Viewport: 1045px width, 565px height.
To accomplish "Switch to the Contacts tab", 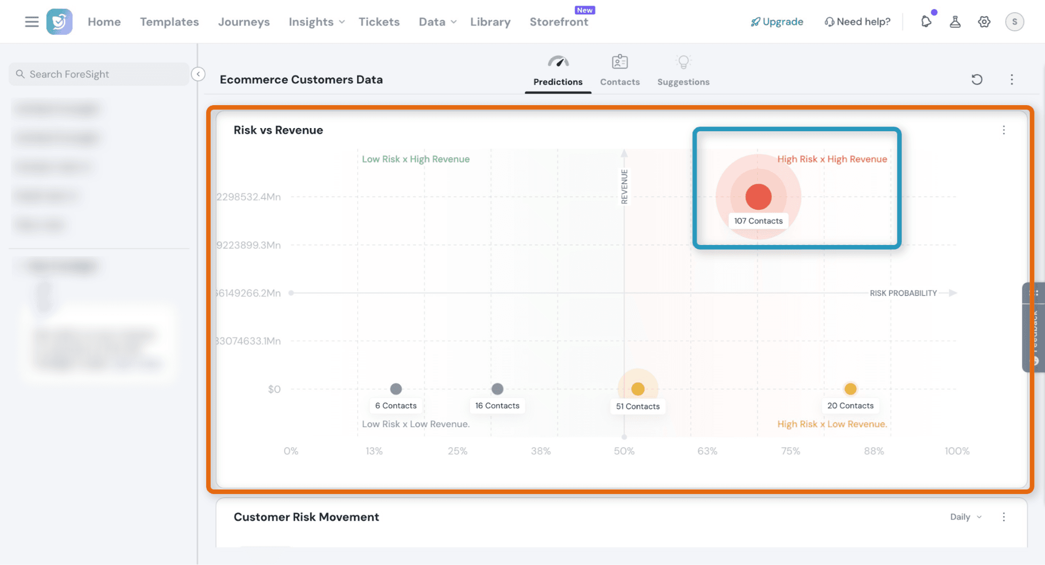I will (x=619, y=70).
